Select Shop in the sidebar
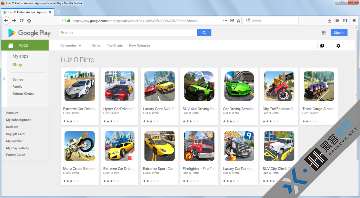 point(17,65)
